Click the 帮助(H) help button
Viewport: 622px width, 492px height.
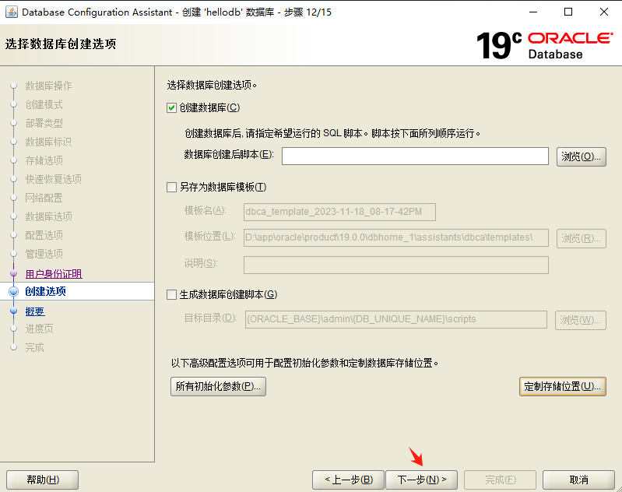pyautogui.click(x=43, y=480)
